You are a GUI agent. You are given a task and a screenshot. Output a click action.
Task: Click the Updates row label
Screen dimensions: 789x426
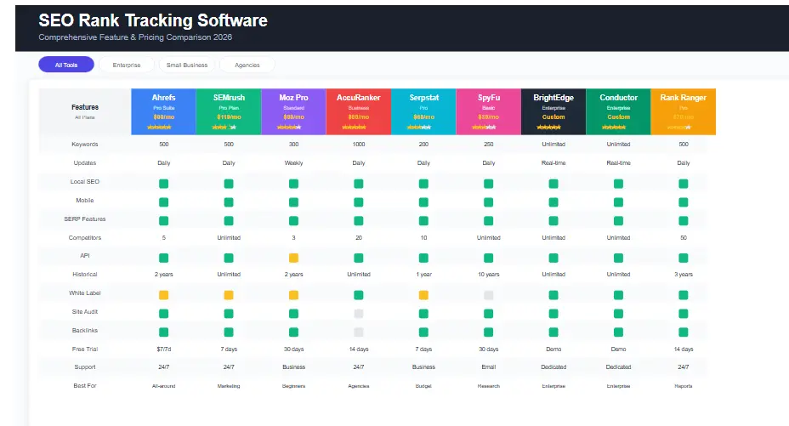[84, 163]
